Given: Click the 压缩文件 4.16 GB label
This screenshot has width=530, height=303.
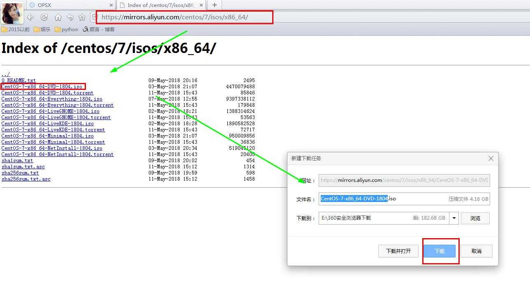Looking at the screenshot, I should 468,199.
